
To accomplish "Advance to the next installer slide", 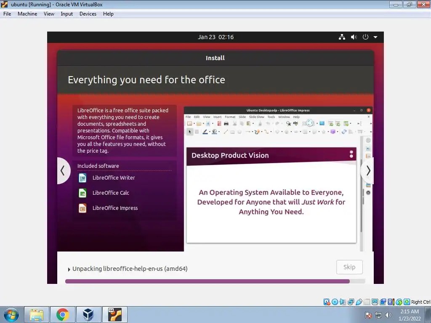I will 368,171.
